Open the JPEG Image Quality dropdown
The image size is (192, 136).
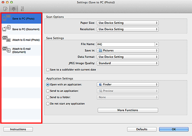[128, 63]
